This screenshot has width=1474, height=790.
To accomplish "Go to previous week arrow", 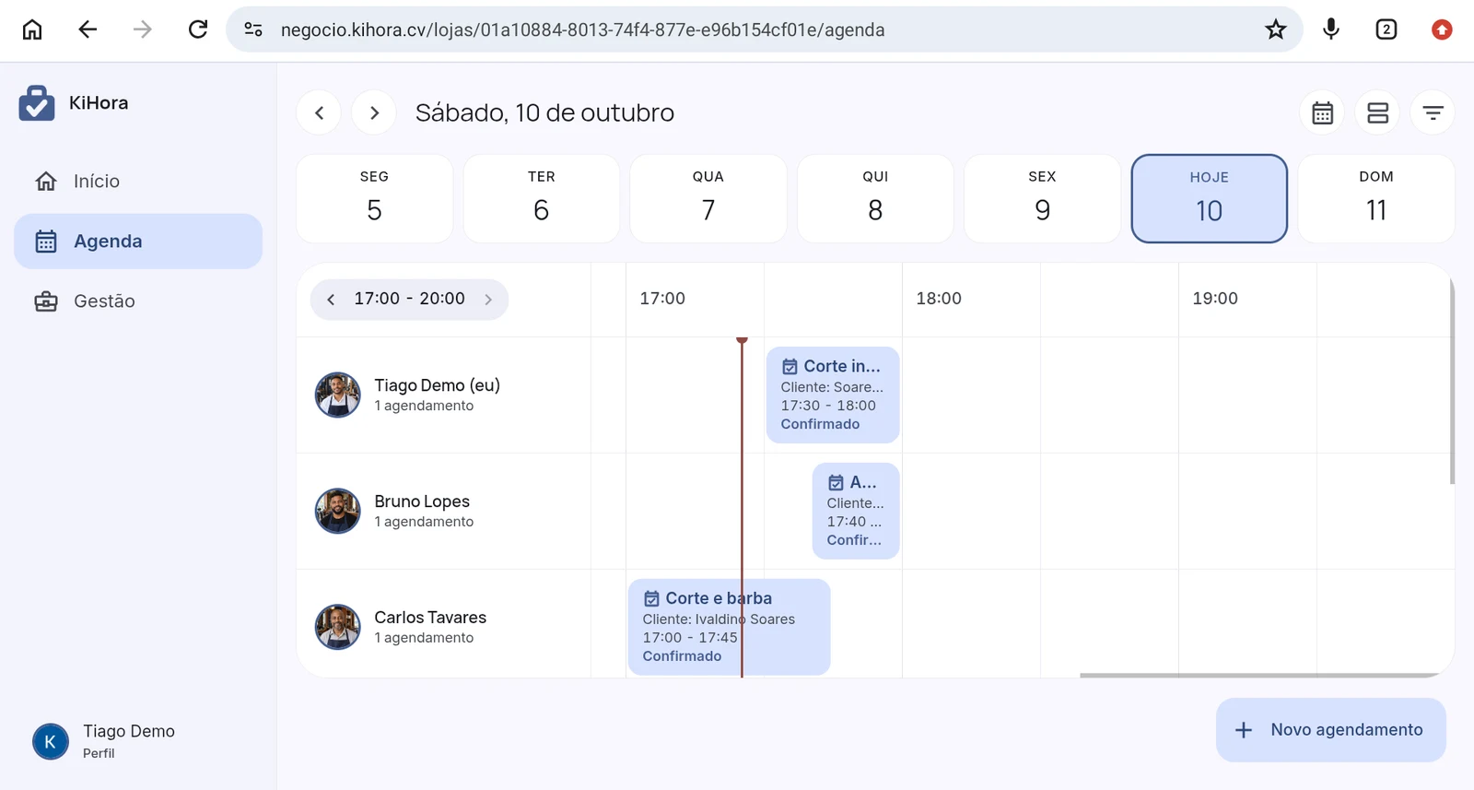I will 320,112.
